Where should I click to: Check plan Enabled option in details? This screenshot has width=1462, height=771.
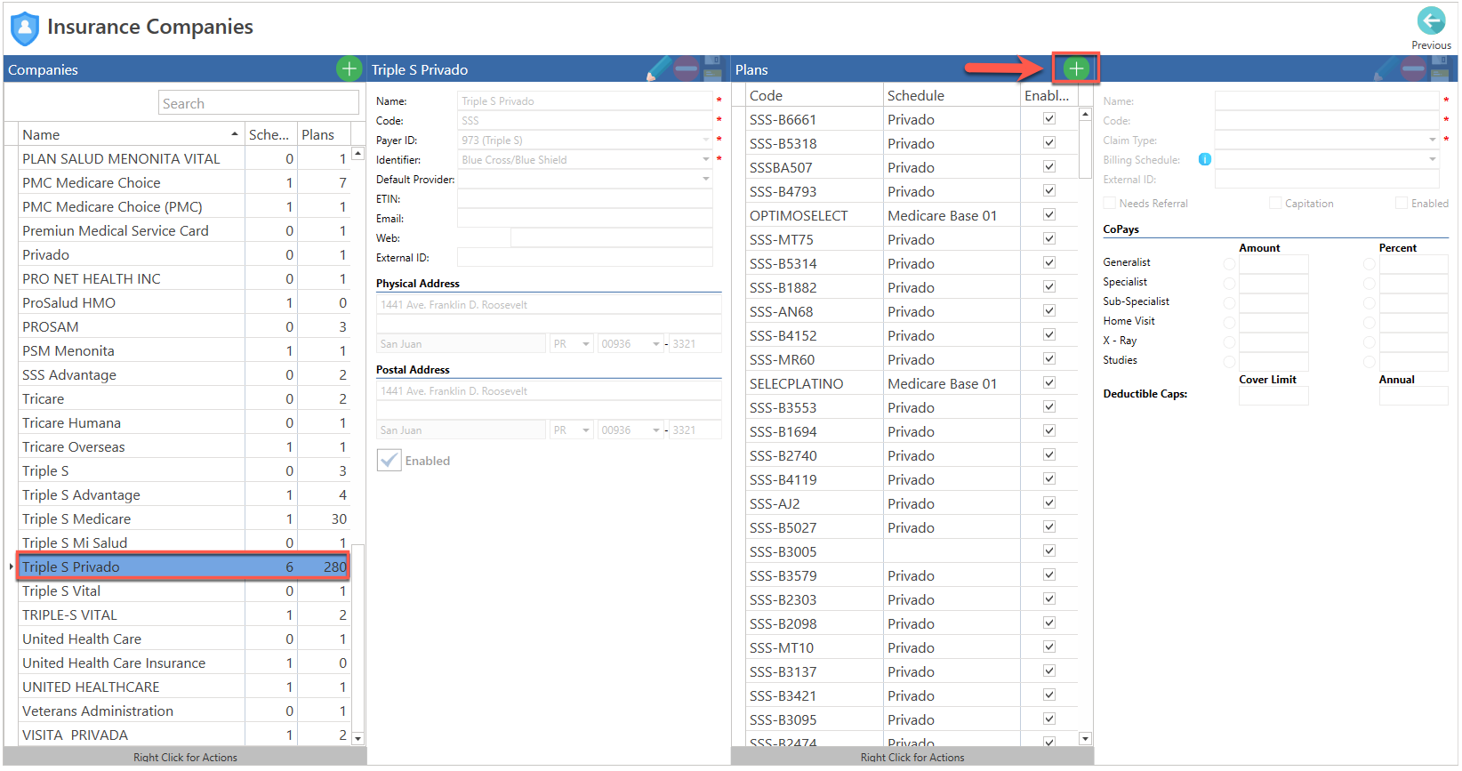(x=1402, y=204)
